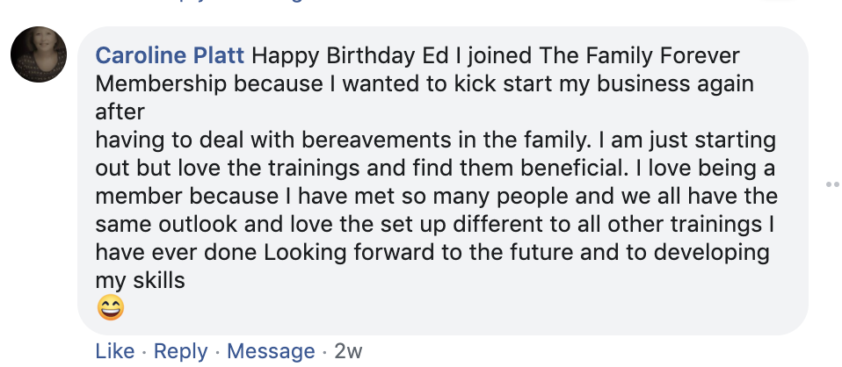The width and height of the screenshot is (842, 367).
Task: Click 'kick start my business' phrase
Action: pyautogui.click(x=527, y=84)
